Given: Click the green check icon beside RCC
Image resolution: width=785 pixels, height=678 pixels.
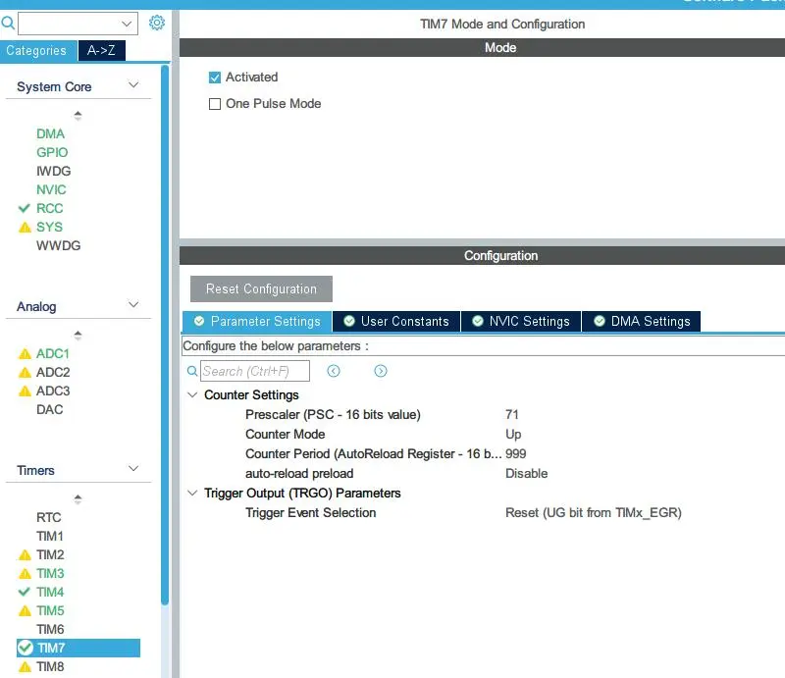Looking at the screenshot, I should point(26,208).
